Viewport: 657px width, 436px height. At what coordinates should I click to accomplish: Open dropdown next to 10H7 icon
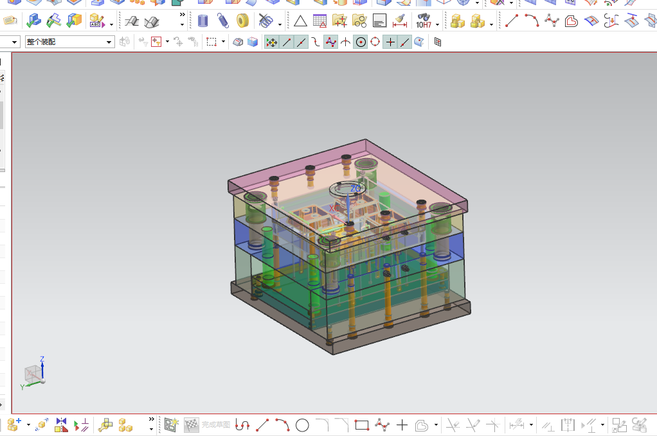(437, 24)
